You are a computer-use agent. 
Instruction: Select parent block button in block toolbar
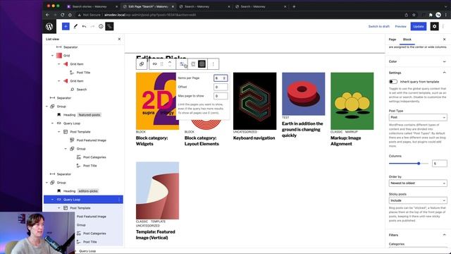tap(142, 64)
